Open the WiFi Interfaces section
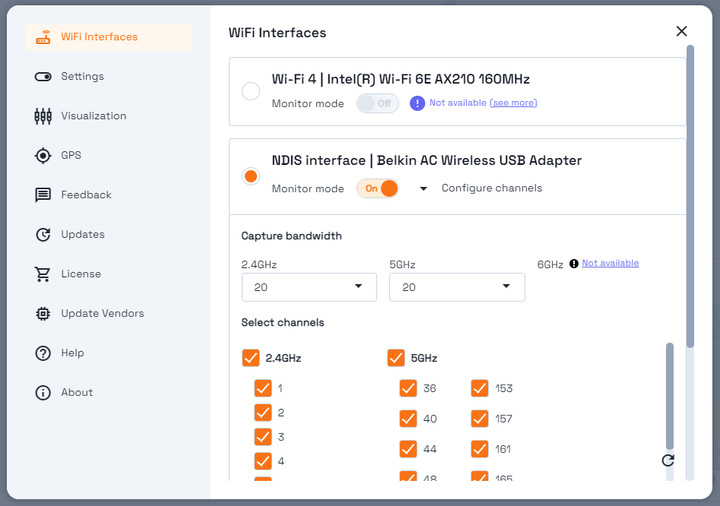Viewport: 720px width, 506px height. coord(109,37)
